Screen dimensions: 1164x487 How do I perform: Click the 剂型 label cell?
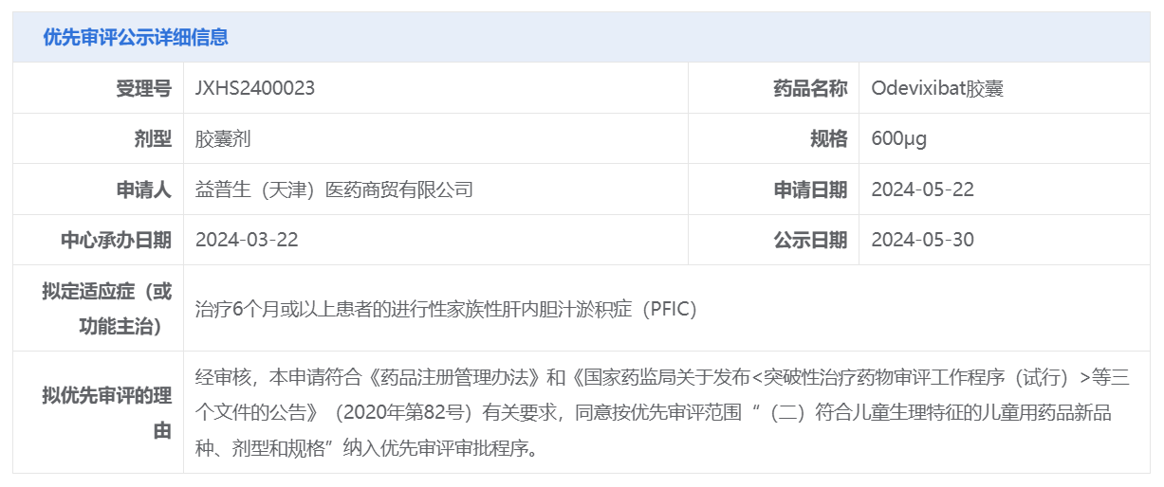coord(99,138)
